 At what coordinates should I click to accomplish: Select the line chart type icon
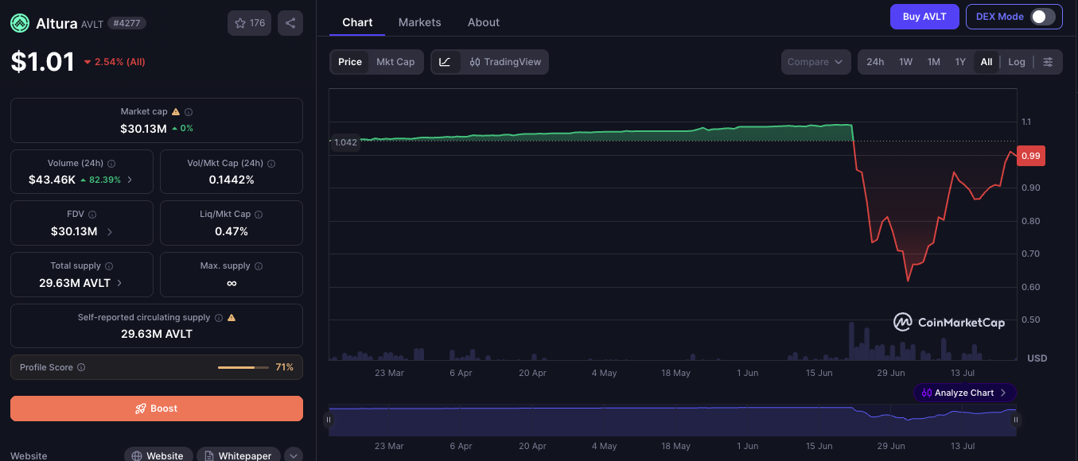(x=445, y=62)
